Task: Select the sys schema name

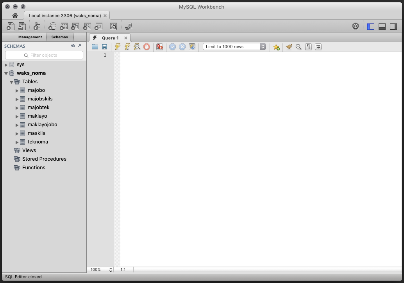Action: [x=21, y=64]
